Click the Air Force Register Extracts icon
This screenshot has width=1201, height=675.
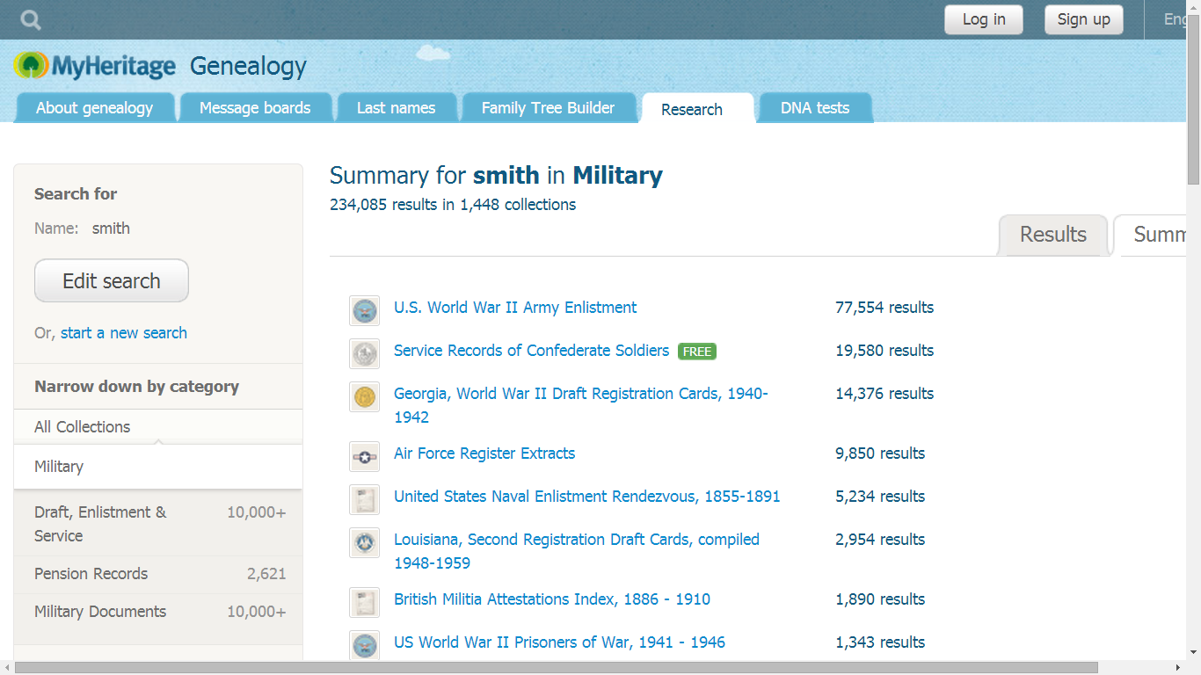pyautogui.click(x=365, y=456)
